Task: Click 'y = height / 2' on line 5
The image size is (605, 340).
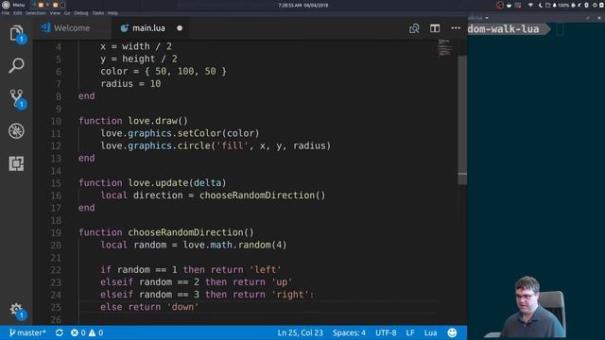Action: click(x=139, y=59)
